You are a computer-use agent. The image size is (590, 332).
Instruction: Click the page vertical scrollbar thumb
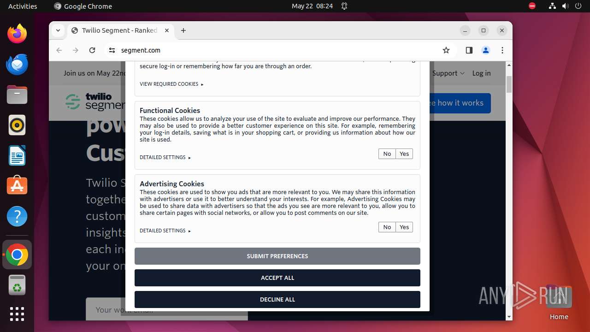[509, 84]
